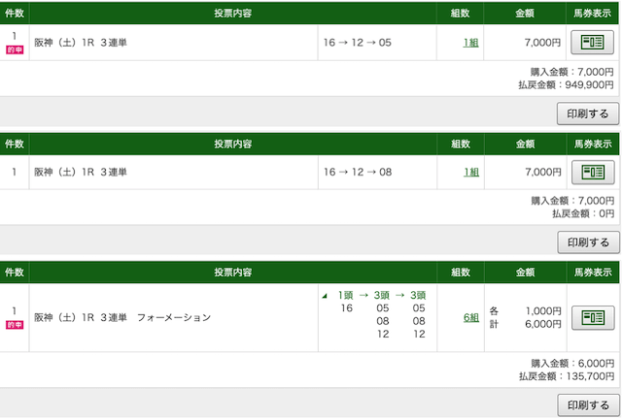
Task: Open the 1組 link for 16→12→08
Action: coord(471,172)
